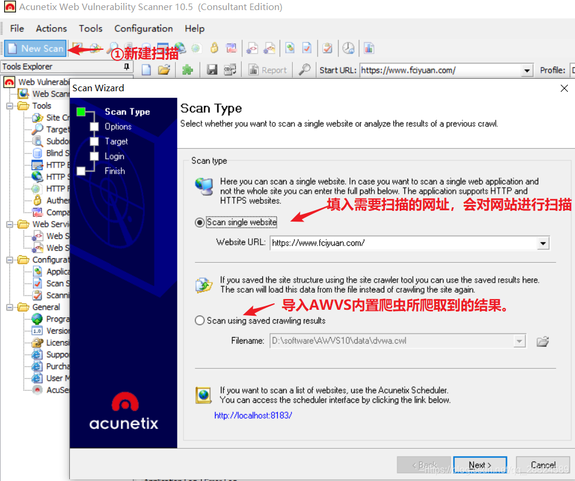This screenshot has height=481, width=575.
Task: Click the Cancel button
Action: tap(543, 465)
